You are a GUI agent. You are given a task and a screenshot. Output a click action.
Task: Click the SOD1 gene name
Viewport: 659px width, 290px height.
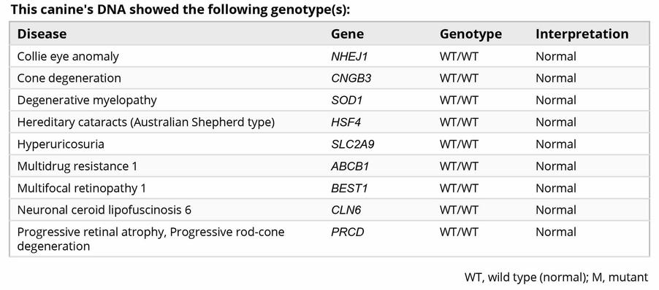[x=346, y=101]
